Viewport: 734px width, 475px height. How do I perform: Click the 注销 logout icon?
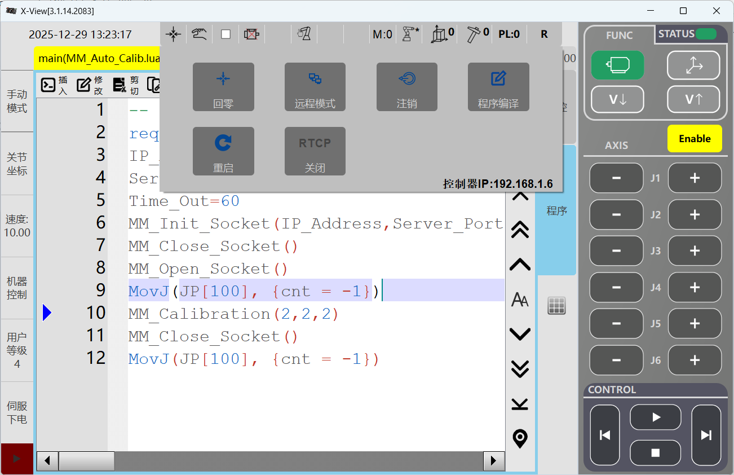(407, 87)
